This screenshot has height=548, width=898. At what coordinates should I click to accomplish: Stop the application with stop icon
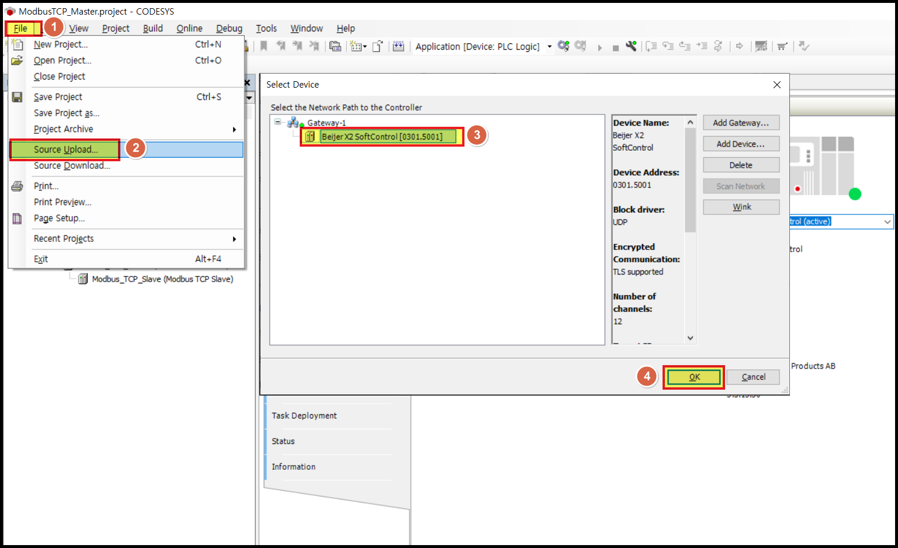pyautogui.click(x=615, y=47)
